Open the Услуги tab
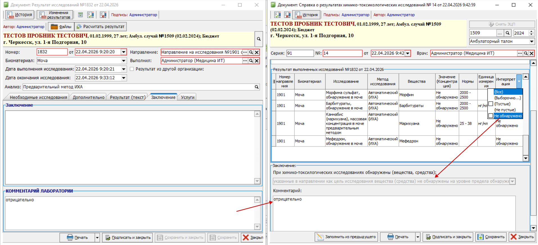 pyautogui.click(x=188, y=97)
